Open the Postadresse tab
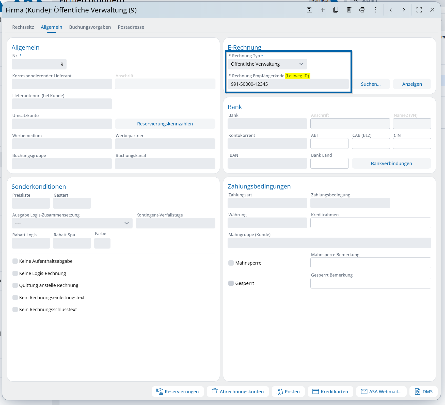This screenshot has height=405, width=445. click(131, 27)
